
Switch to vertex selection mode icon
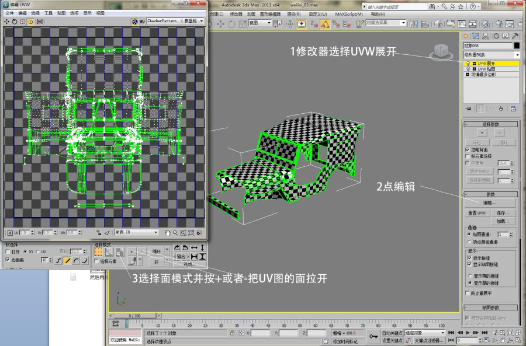(x=99, y=251)
